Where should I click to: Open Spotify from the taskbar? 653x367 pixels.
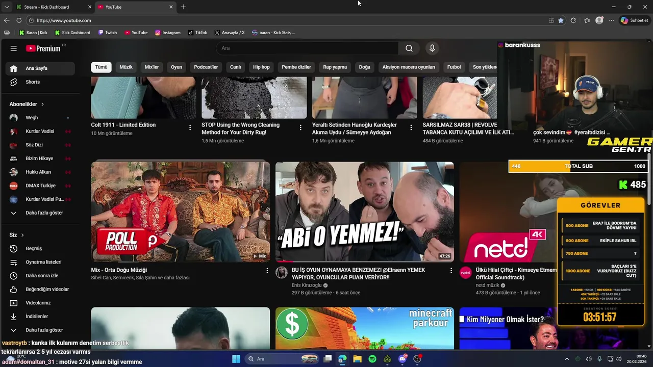(x=372, y=359)
